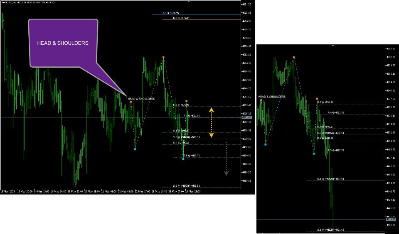Click the R.3 @ 4482.73 label in right chart
Image resolution: width=399 pixels, height=234 pixels.
point(336,151)
